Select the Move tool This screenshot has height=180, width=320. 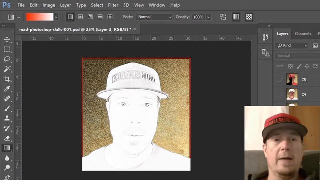pos(7,39)
